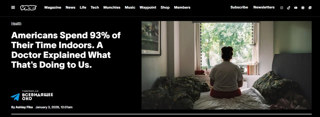Viewport: 320px width, 117px height.
Task: Go to the Shop page
Action: (x=165, y=7)
